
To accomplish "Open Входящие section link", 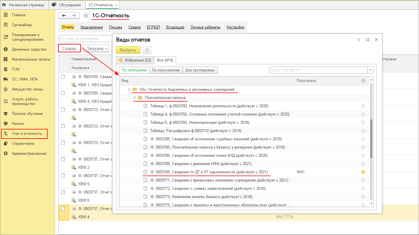I will pyautogui.click(x=175, y=27).
